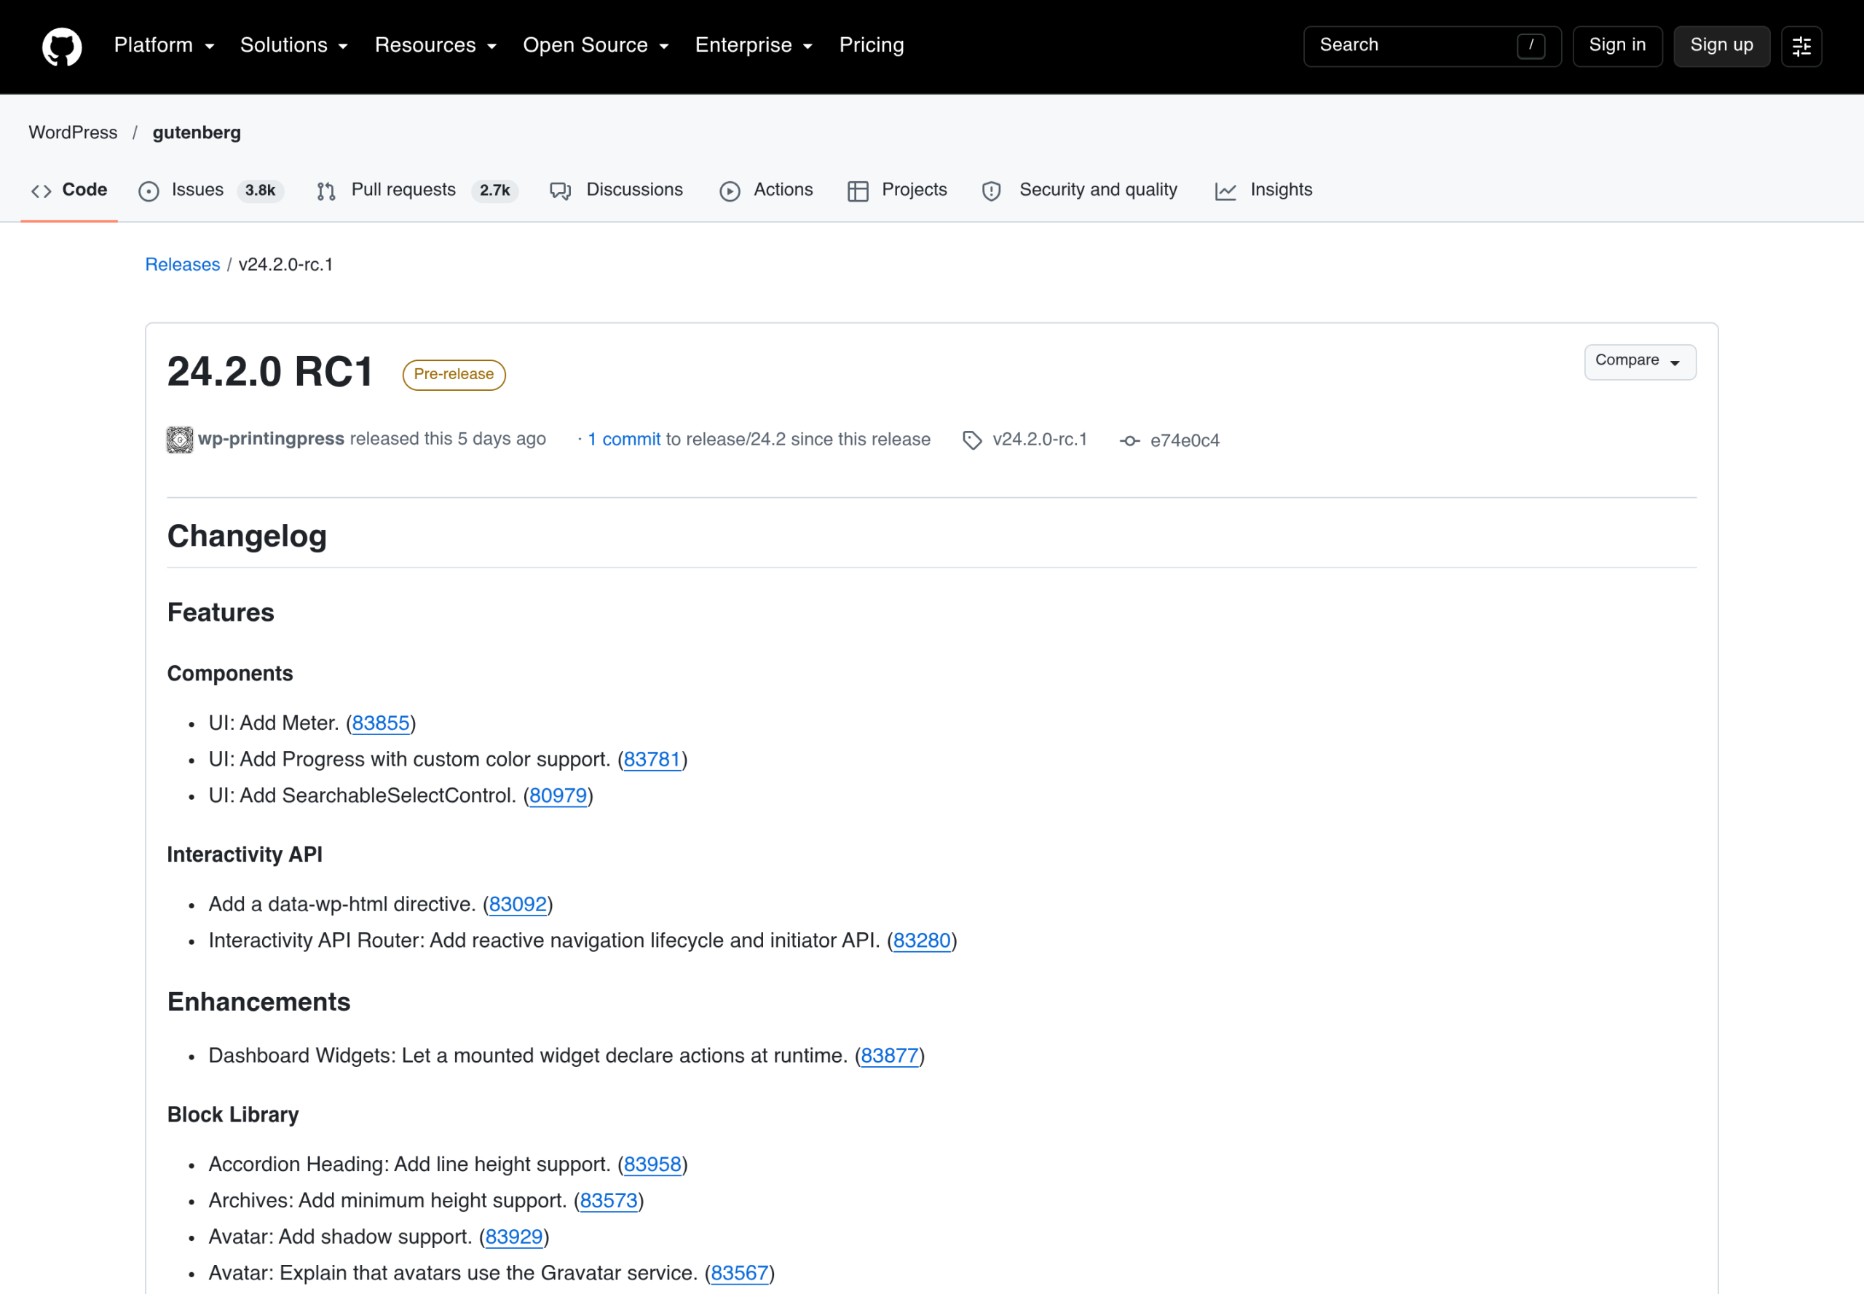Click the tag icon beside v24.2.0-rc.1
Image resolution: width=1864 pixels, height=1294 pixels.
click(x=973, y=440)
